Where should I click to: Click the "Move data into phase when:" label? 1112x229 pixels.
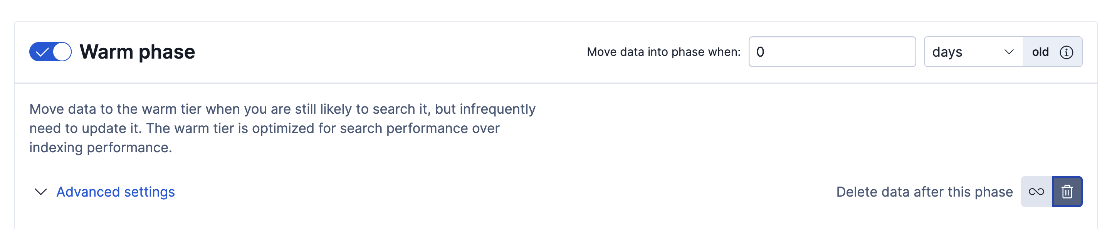pos(664,52)
